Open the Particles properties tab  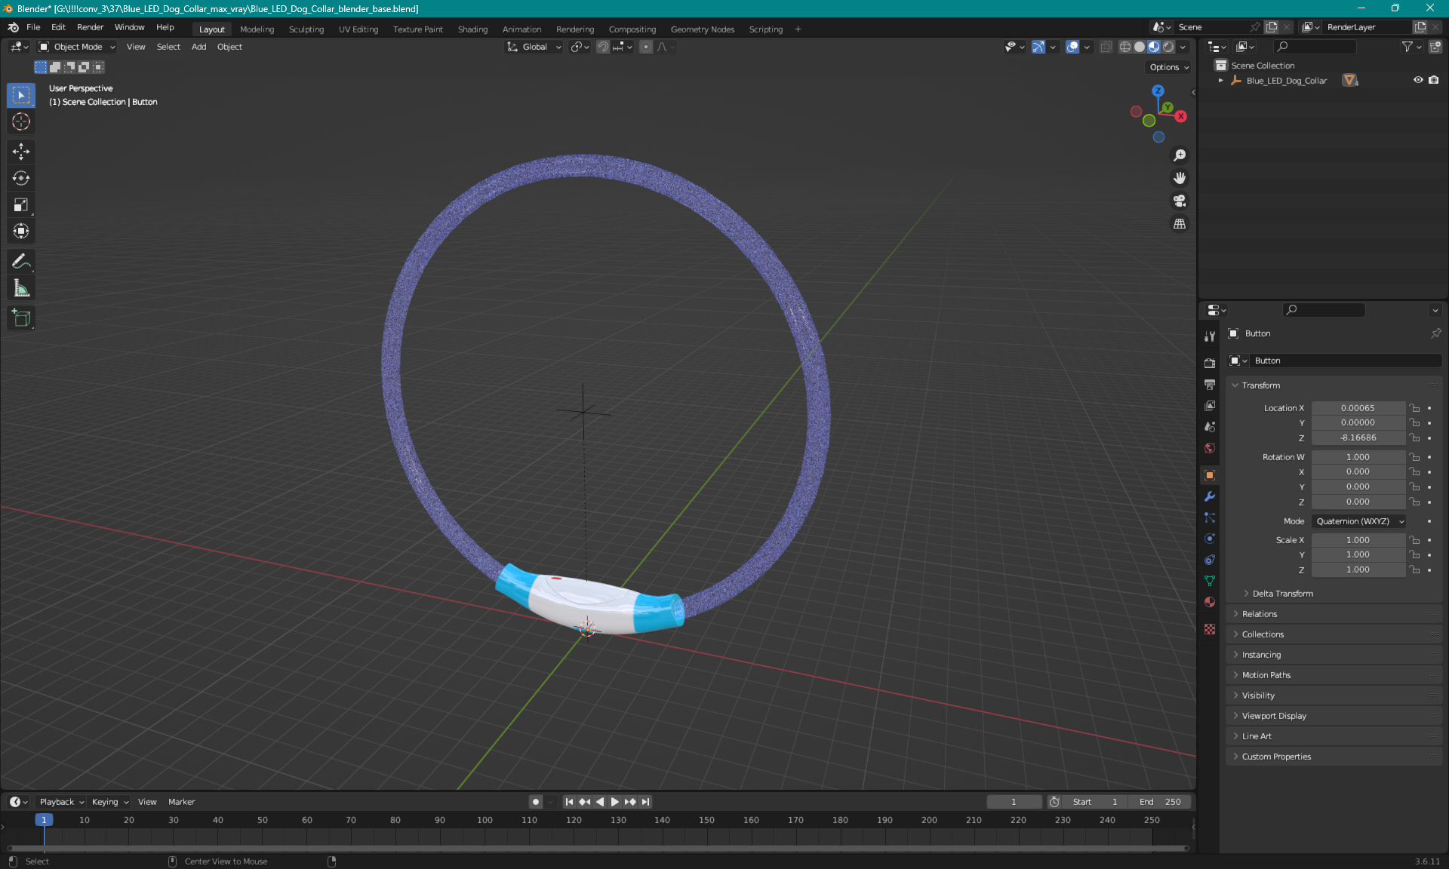point(1210,517)
